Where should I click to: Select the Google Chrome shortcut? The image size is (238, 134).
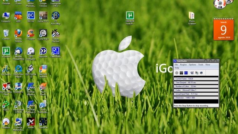43,3
